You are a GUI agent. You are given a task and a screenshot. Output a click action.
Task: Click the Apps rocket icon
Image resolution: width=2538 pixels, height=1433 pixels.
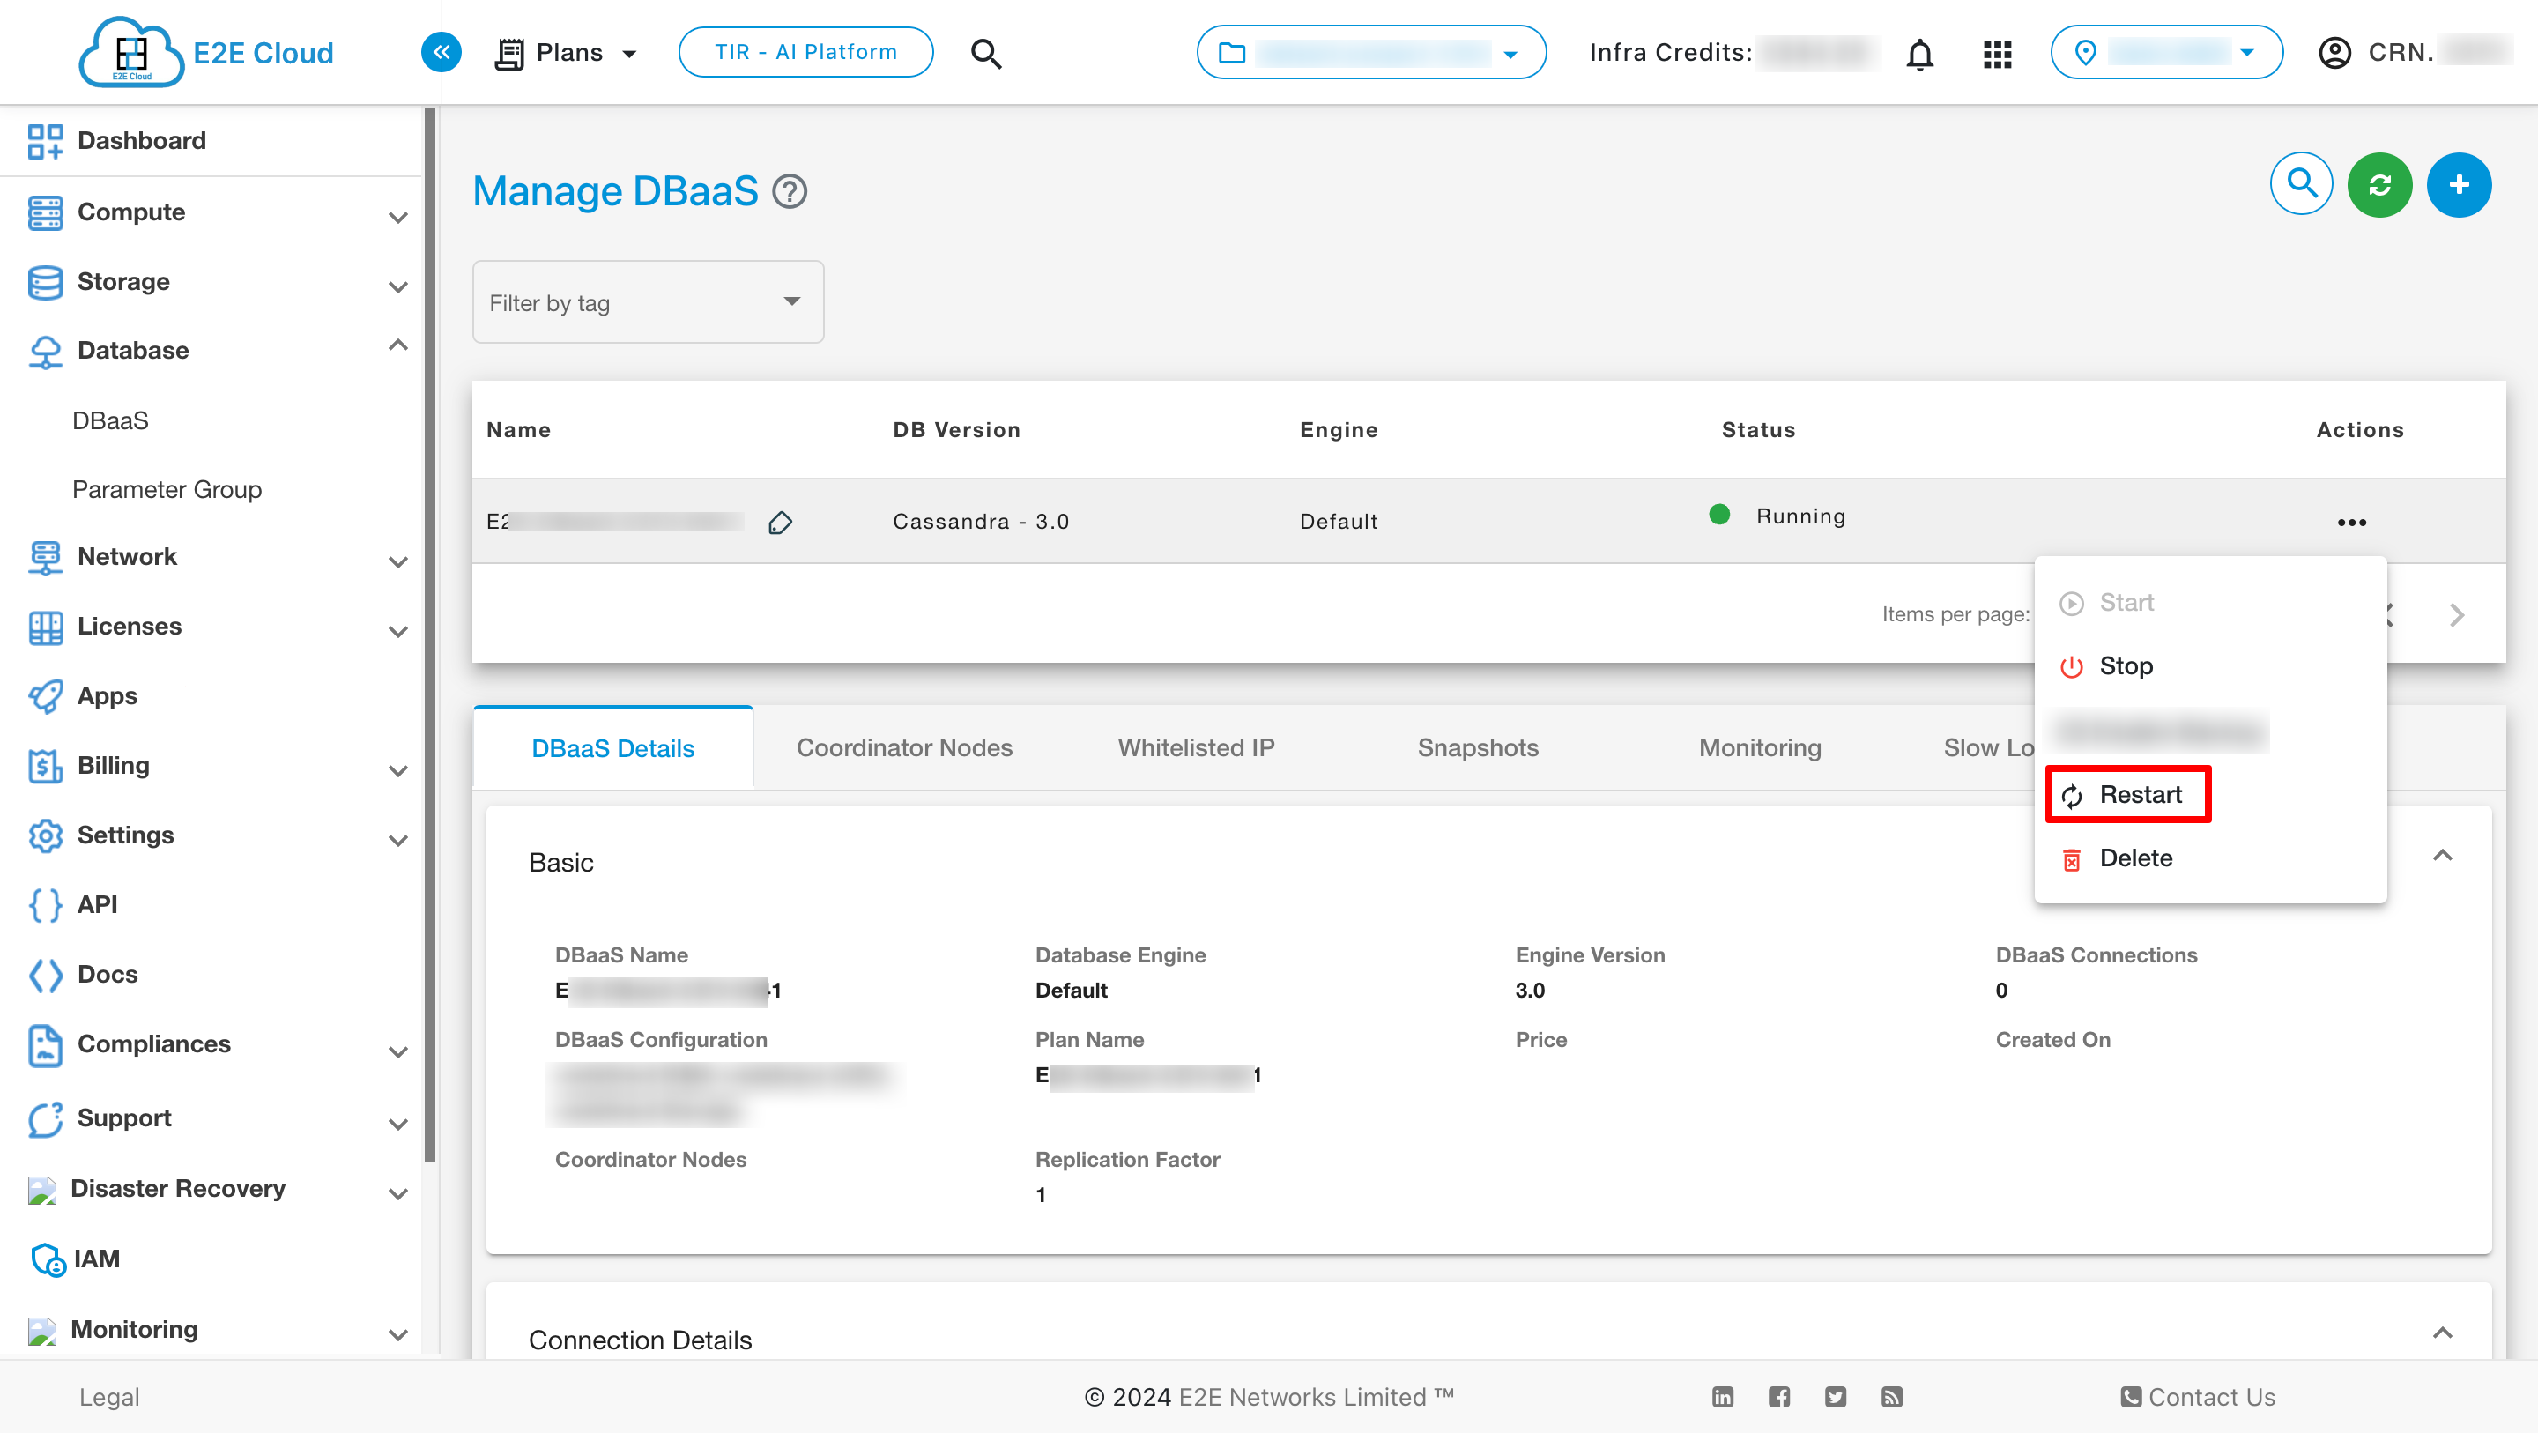coord(45,697)
